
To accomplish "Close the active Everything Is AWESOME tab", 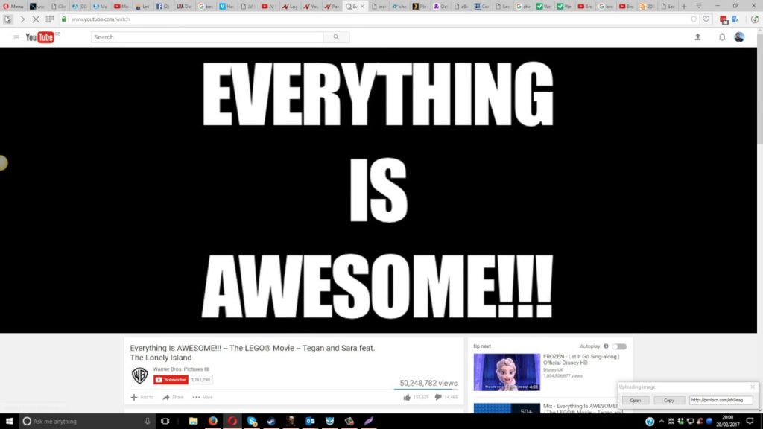I will click(x=362, y=6).
